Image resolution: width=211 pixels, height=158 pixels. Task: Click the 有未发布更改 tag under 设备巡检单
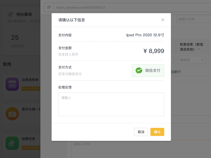[x=31, y=89]
